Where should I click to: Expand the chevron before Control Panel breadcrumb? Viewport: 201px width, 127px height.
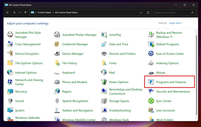[x=36, y=12]
